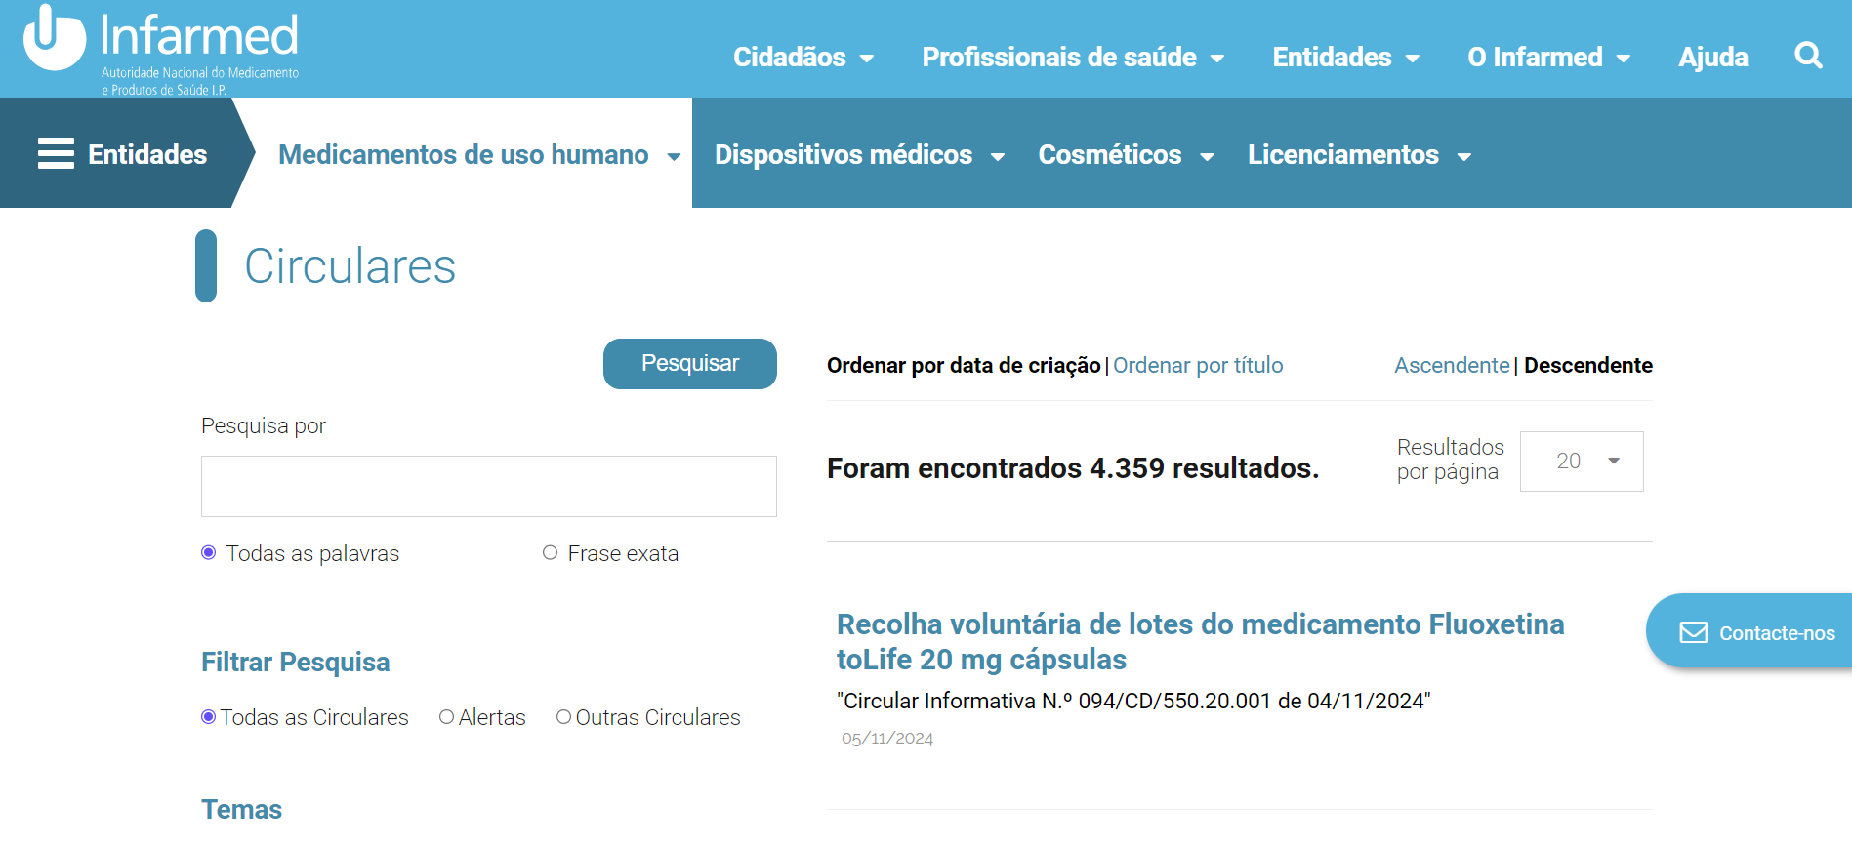Open the results per page dropdown
The image size is (1852, 846).
(x=1582, y=462)
